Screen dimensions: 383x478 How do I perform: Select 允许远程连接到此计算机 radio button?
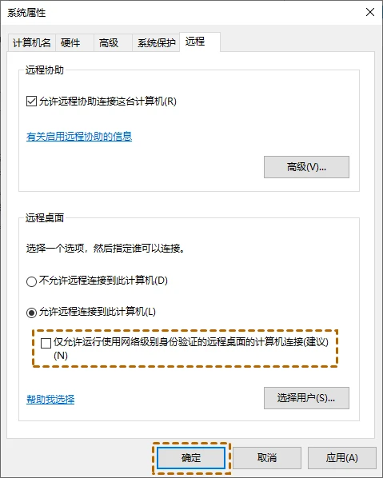31,313
